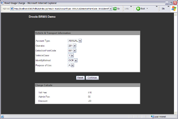This screenshot has width=178, height=119.
Task: Click the scrollbar down arrow
Action: pos(176,113)
